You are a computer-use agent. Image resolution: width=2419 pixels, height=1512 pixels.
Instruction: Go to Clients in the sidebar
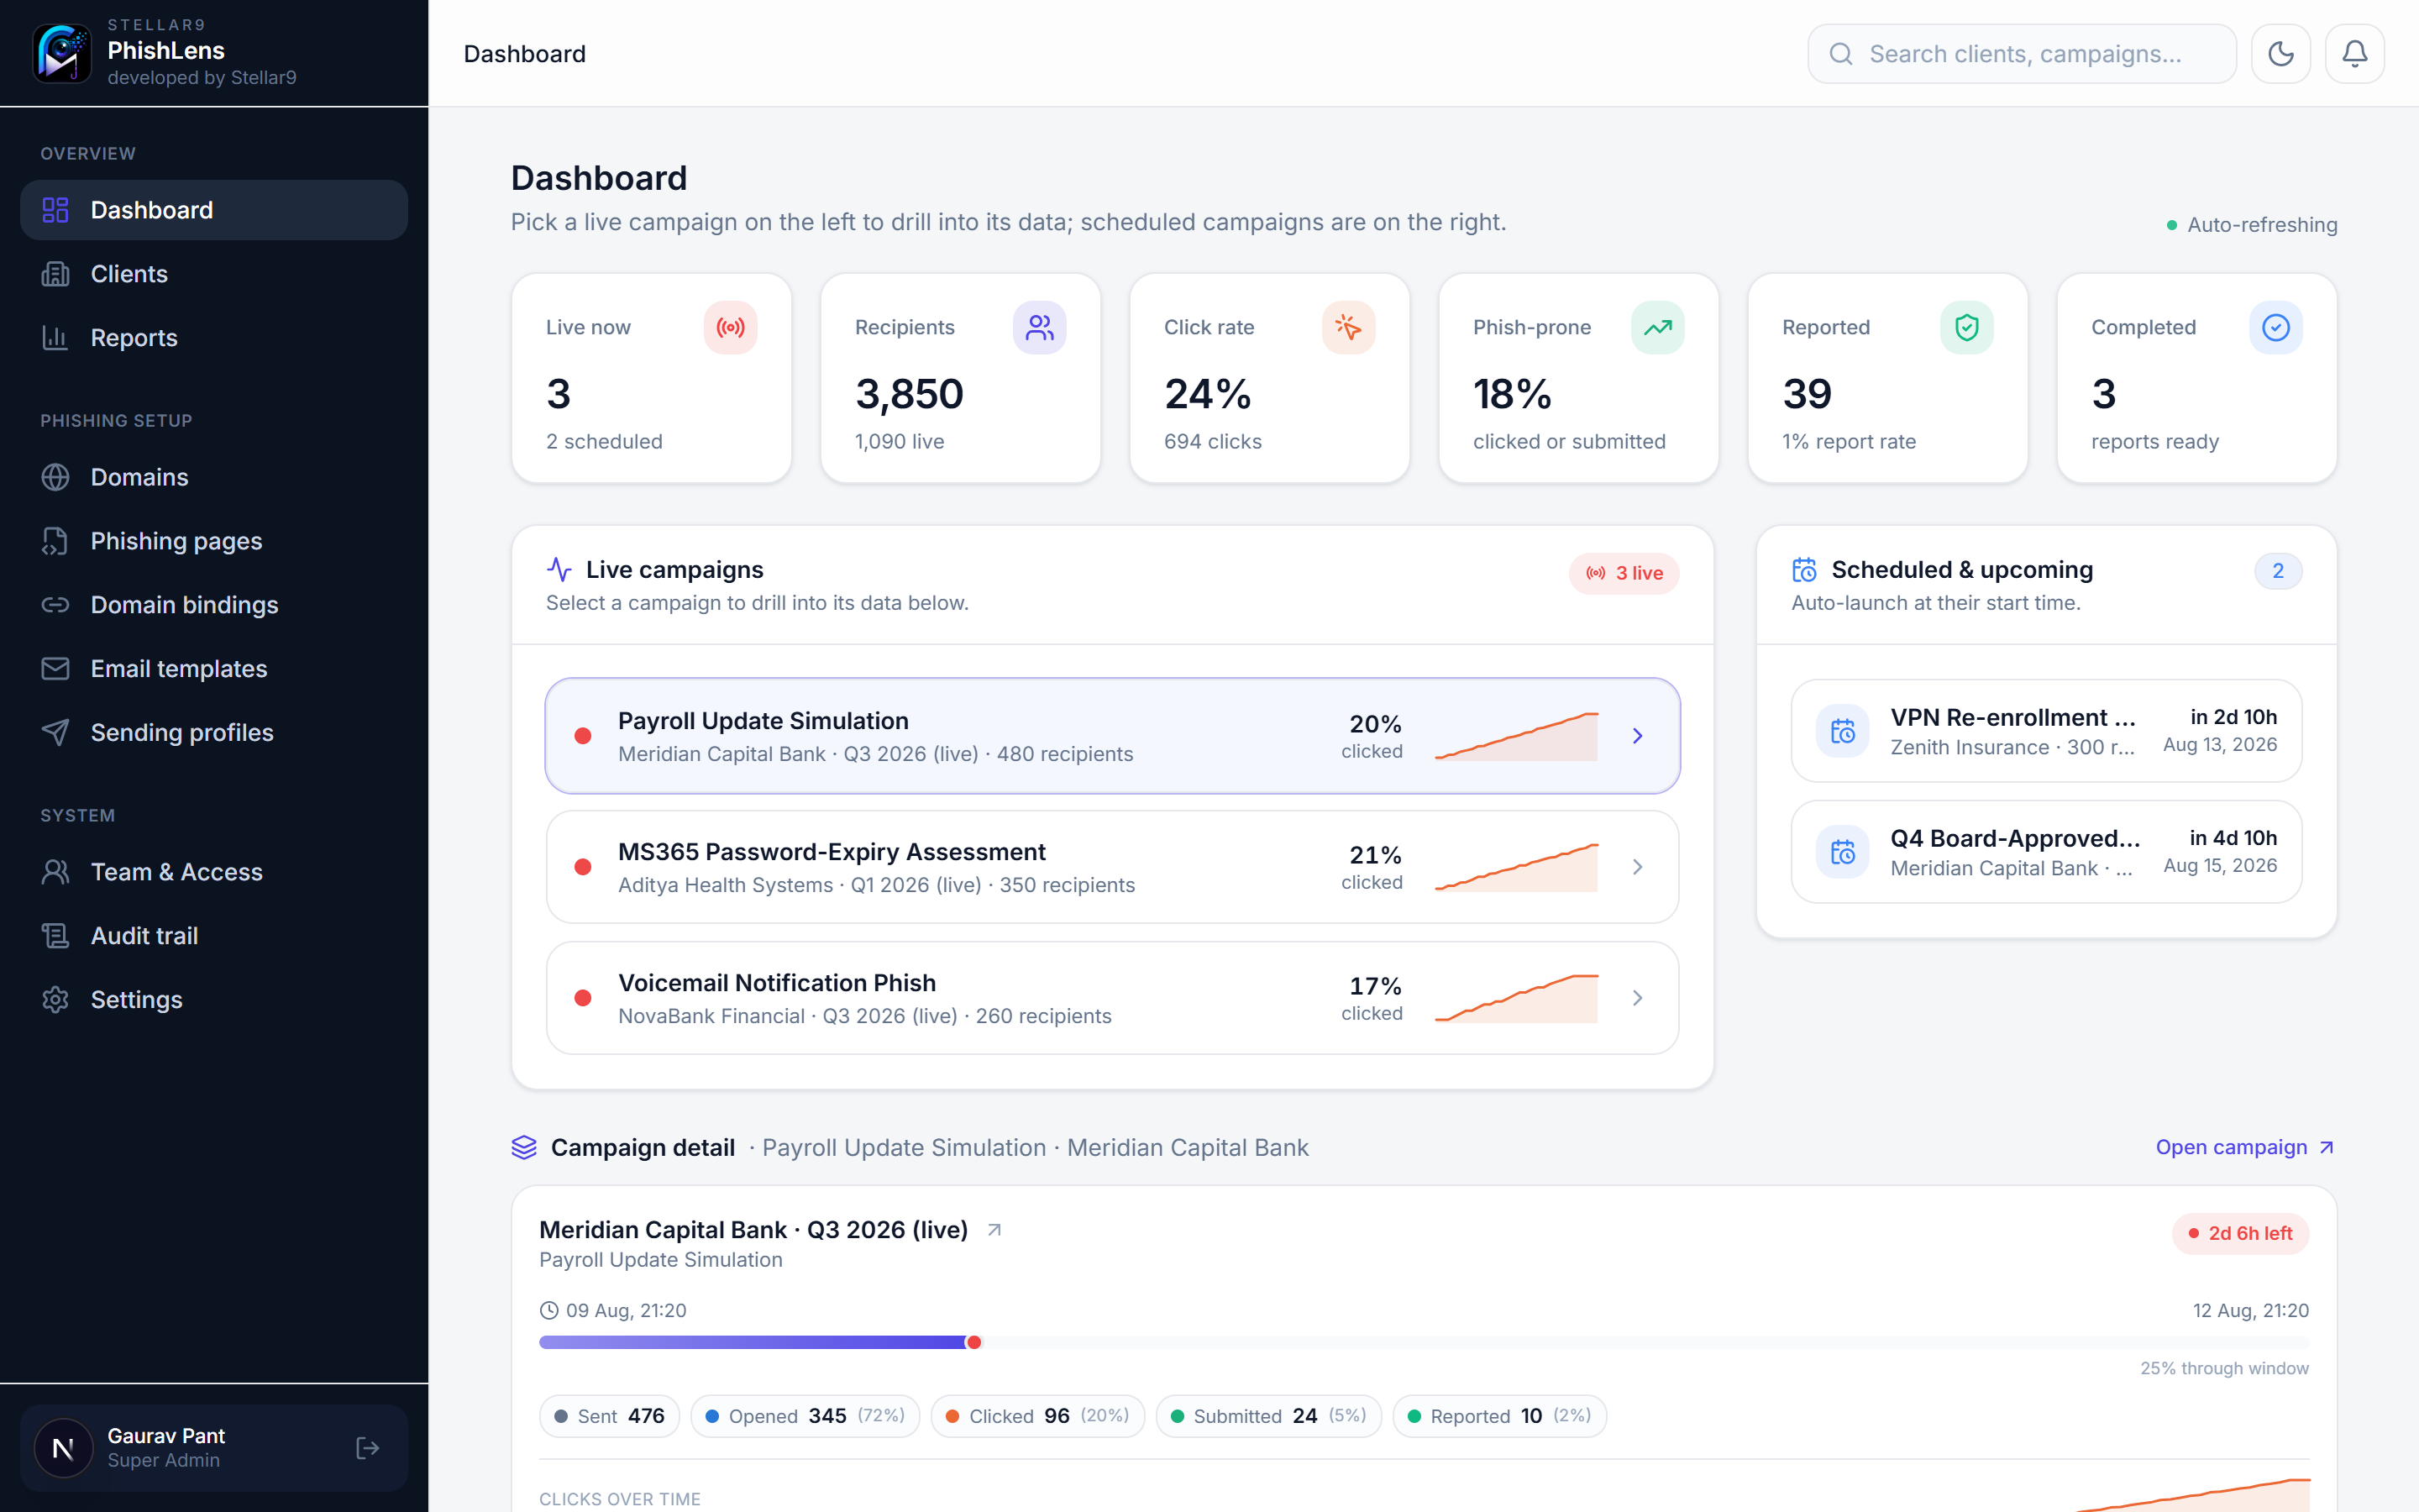coord(214,274)
